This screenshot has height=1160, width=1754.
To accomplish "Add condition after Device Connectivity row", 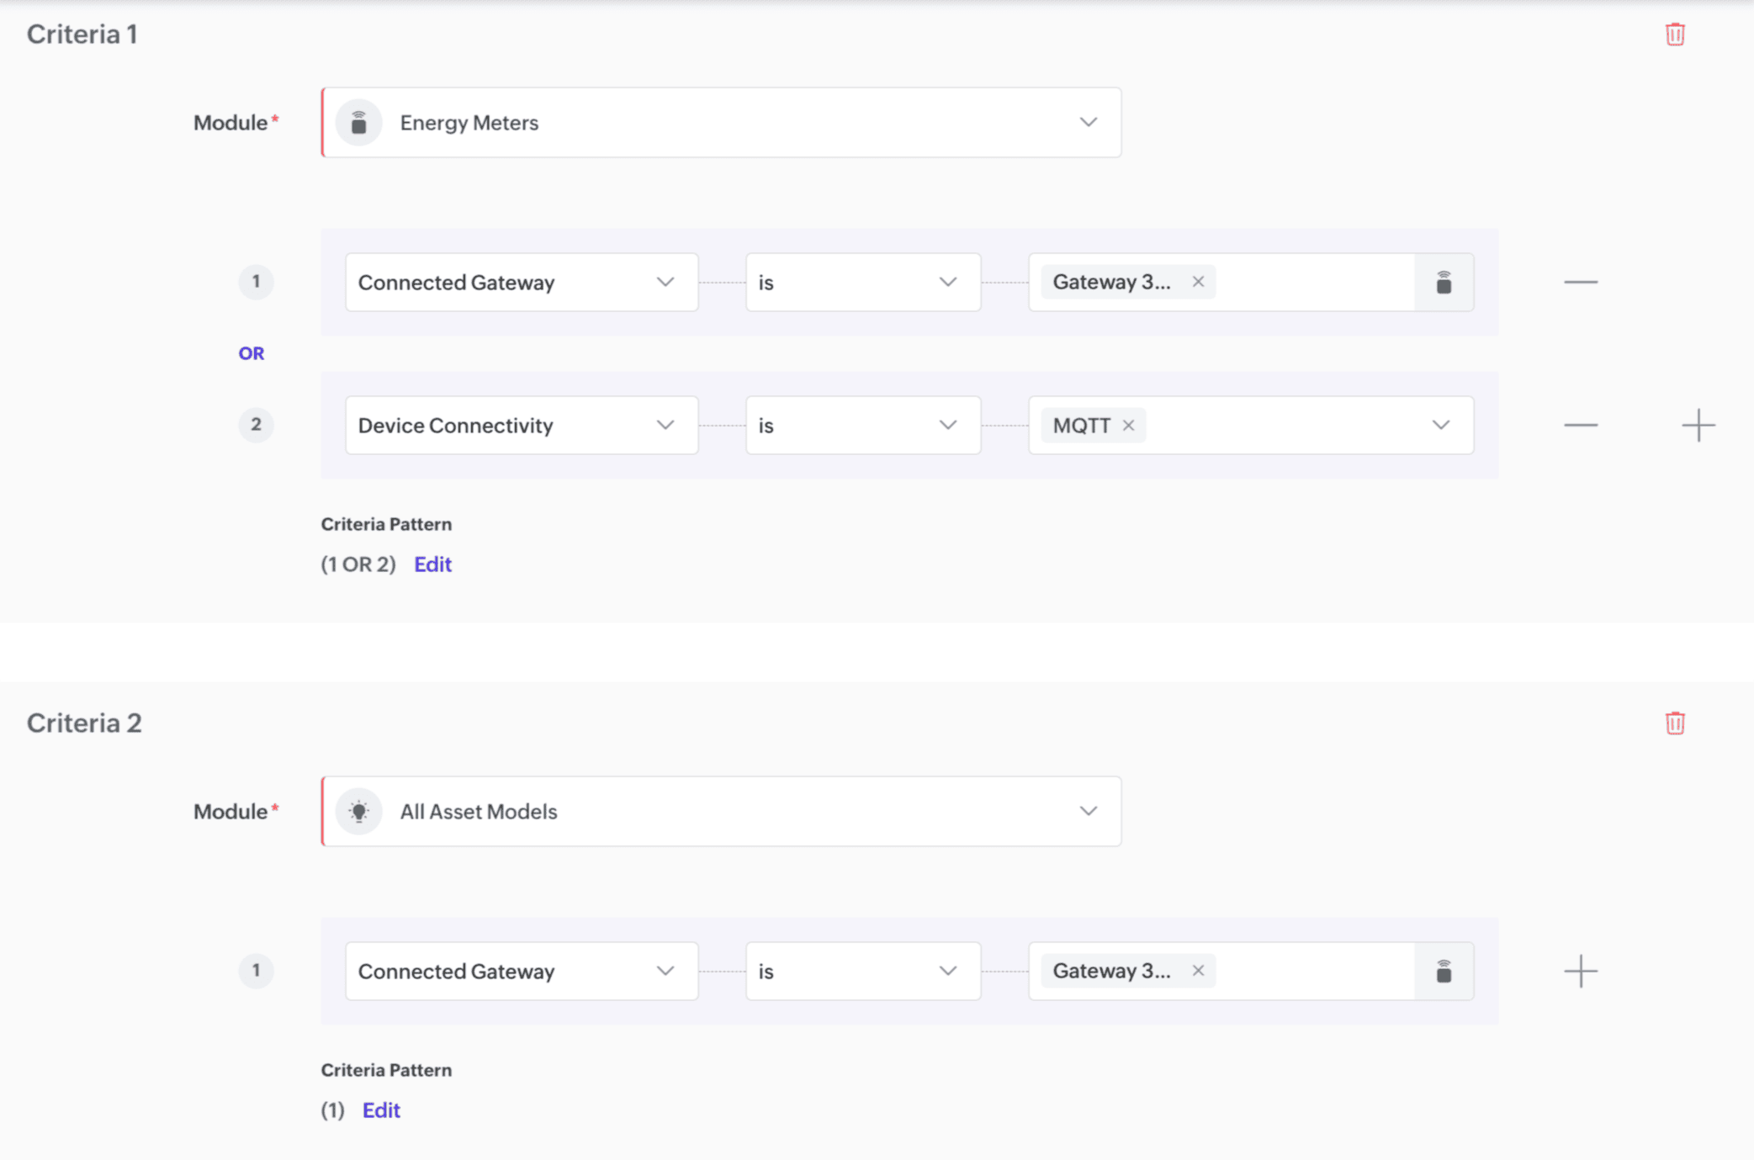I will click(1698, 426).
